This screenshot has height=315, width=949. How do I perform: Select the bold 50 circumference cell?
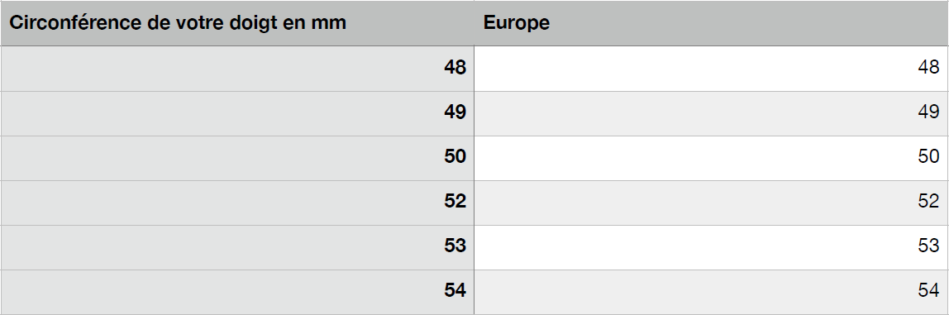pos(237,158)
